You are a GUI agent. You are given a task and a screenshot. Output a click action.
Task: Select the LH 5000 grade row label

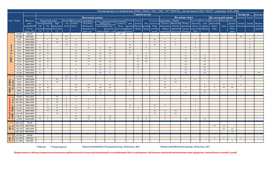point(19,76)
